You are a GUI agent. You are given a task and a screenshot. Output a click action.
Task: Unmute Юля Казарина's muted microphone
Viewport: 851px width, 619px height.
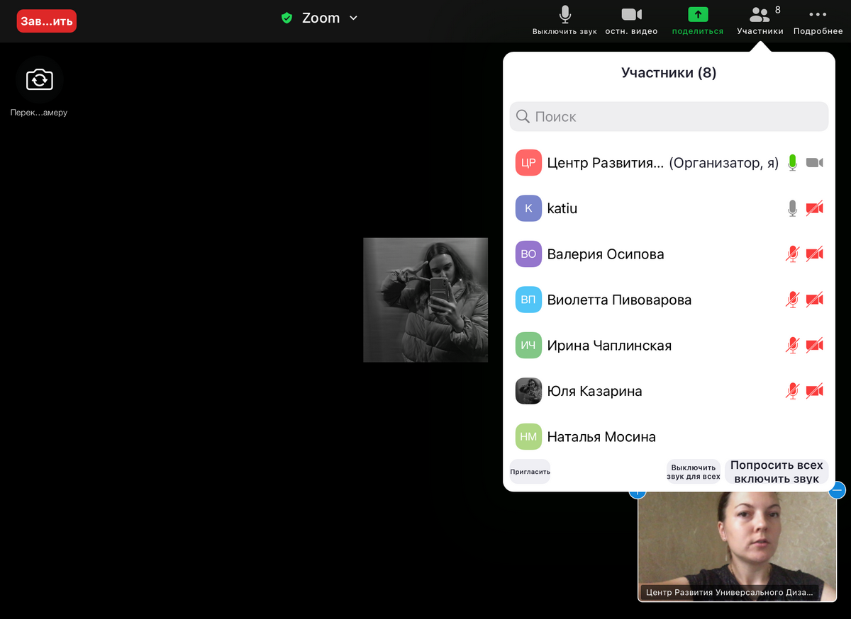click(792, 391)
